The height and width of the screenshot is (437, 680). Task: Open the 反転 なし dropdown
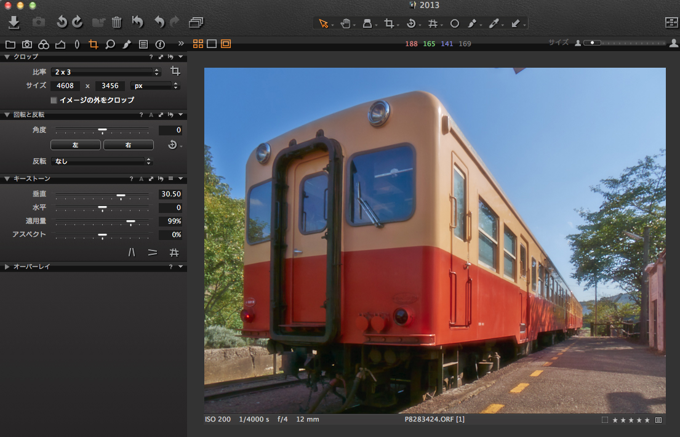[x=101, y=161]
